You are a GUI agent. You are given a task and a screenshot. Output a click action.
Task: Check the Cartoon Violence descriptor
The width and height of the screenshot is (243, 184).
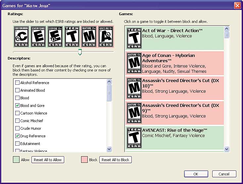click(17, 113)
